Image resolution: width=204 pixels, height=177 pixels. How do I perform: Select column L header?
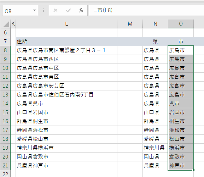point(66,24)
